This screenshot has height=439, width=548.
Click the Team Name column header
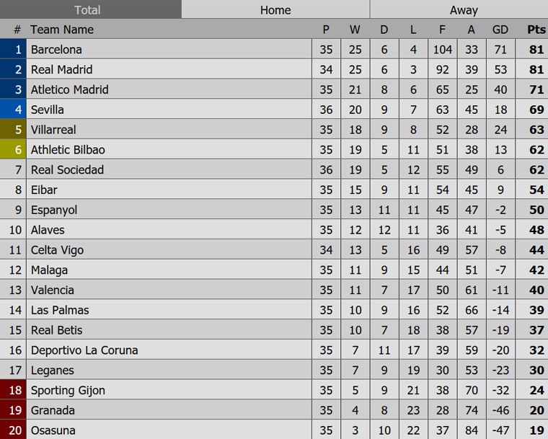(x=62, y=30)
